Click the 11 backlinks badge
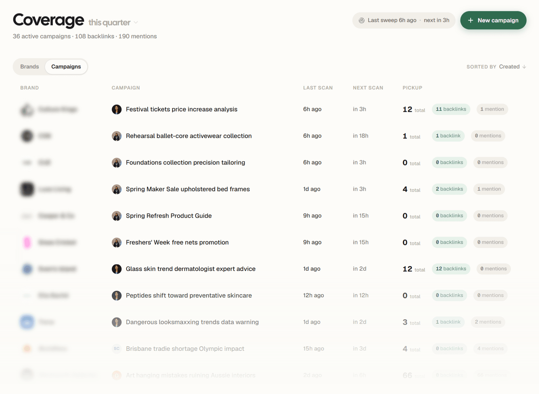This screenshot has width=539, height=394. coord(451,109)
